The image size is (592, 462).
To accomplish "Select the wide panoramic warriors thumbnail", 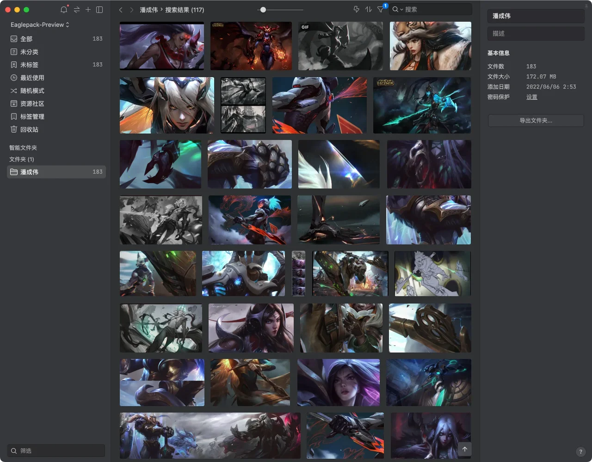I will 210,436.
